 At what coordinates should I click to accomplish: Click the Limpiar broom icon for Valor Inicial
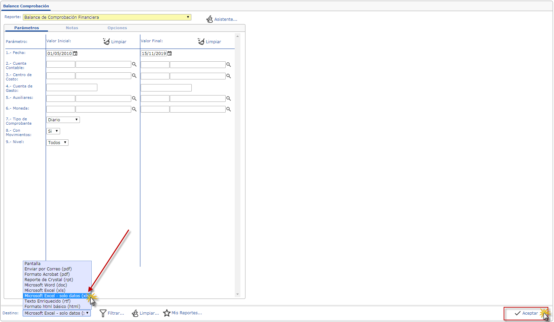[106, 42]
